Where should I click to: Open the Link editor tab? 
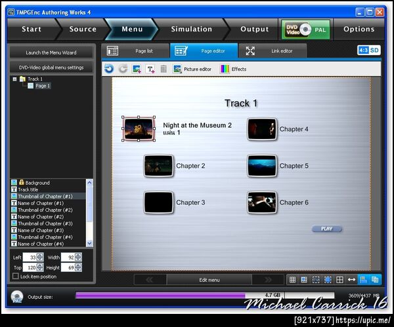273,51
